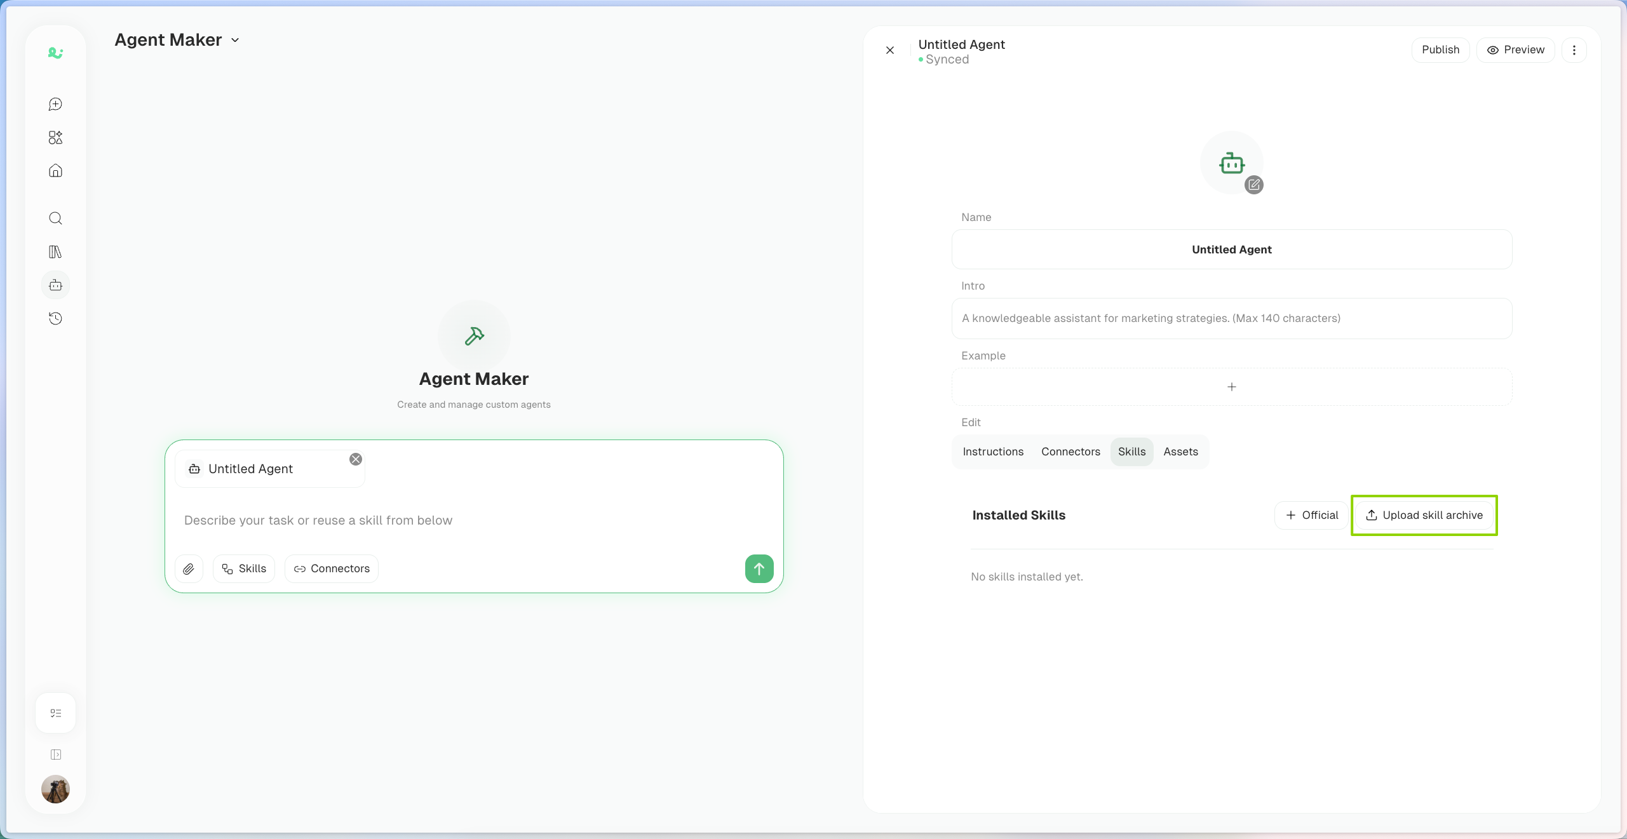Open History clock icon in sidebar
The width and height of the screenshot is (1627, 839).
pos(55,318)
